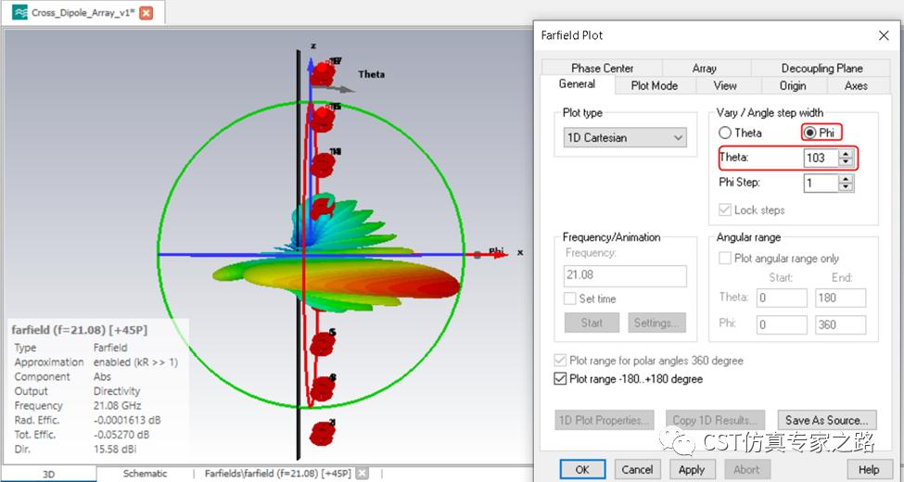The height and width of the screenshot is (482, 904).
Task: Click the Cross_Dipole_Array_v1 tab icon
Action: point(19,13)
